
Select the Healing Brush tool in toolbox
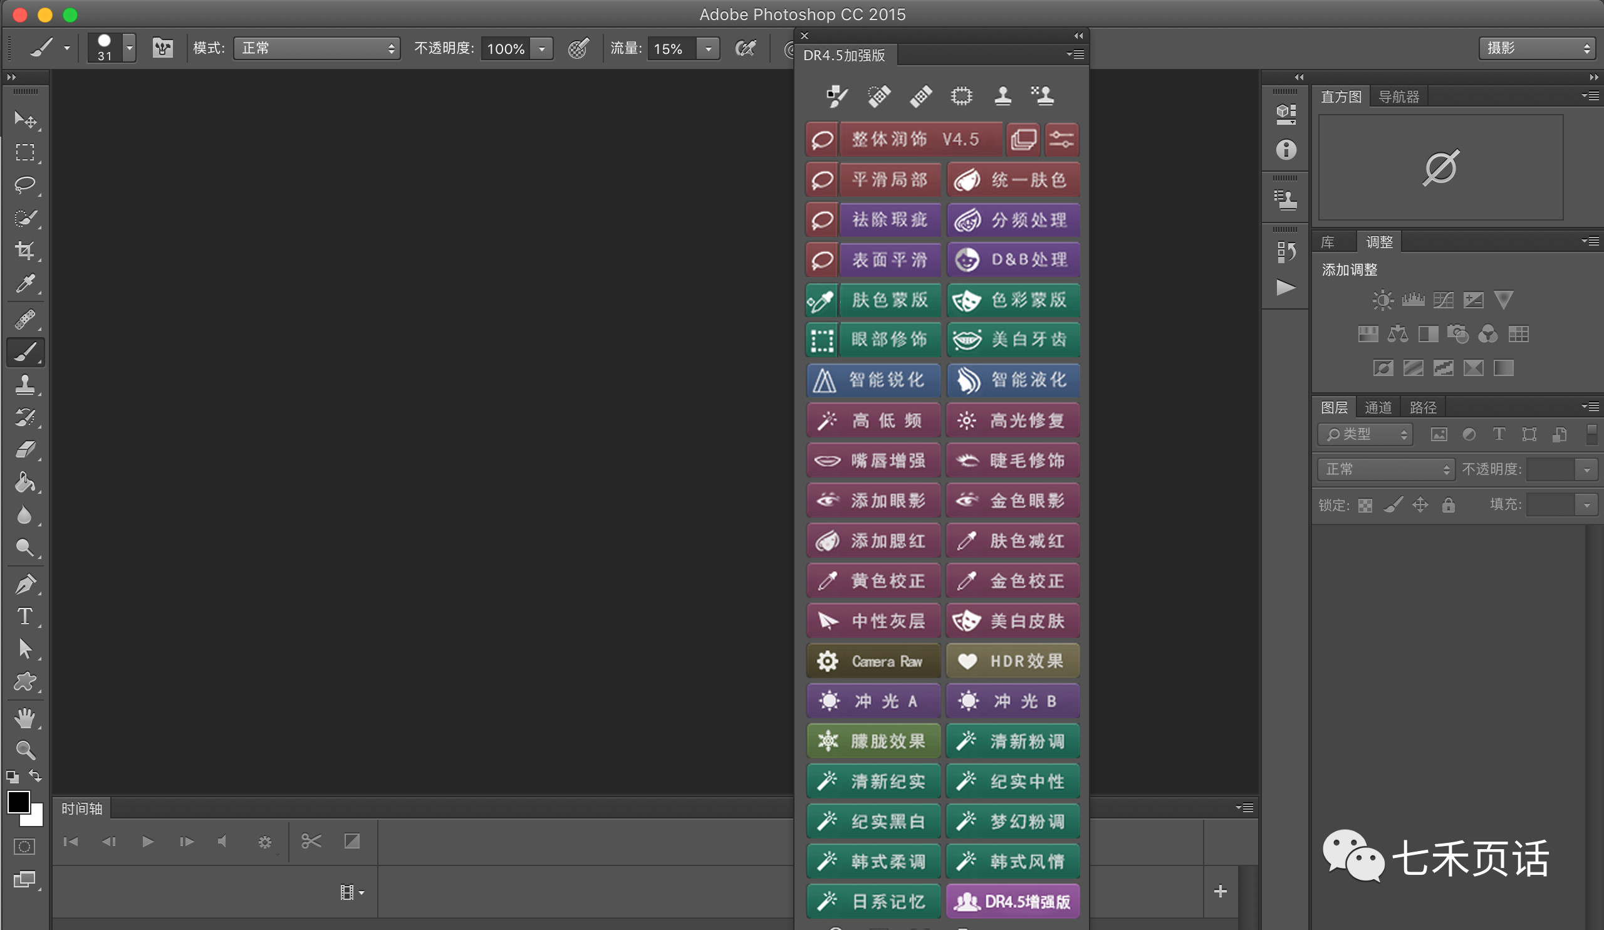click(25, 320)
